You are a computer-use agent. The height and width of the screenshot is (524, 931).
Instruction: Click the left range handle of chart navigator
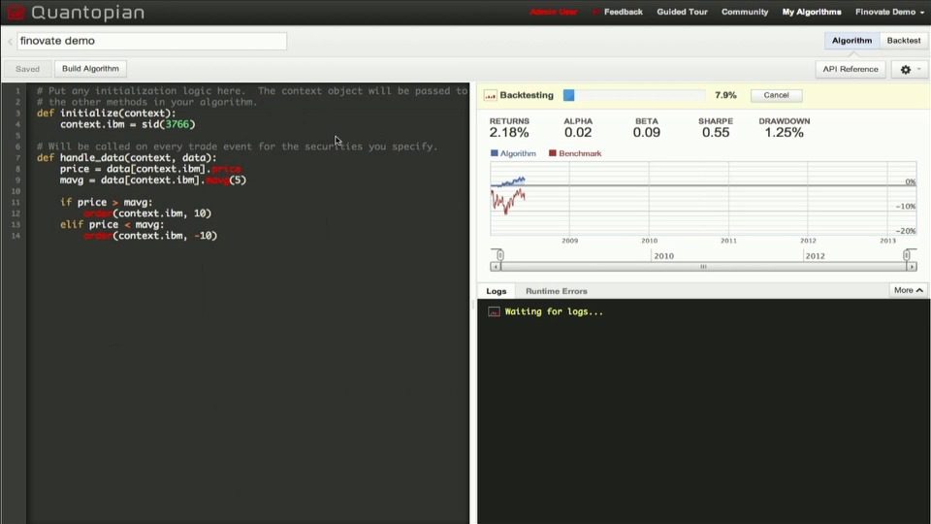pos(500,255)
